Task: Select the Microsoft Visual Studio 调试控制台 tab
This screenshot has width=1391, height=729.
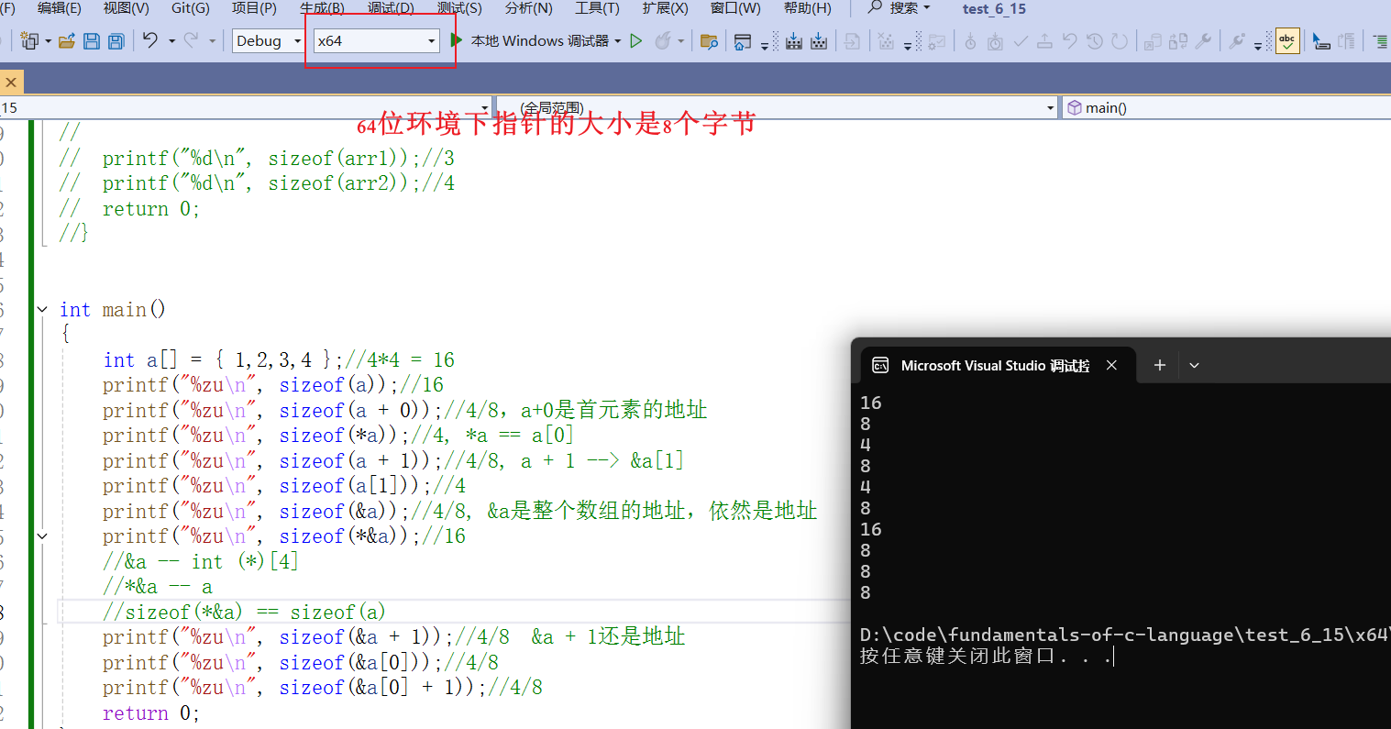Action: pos(996,365)
